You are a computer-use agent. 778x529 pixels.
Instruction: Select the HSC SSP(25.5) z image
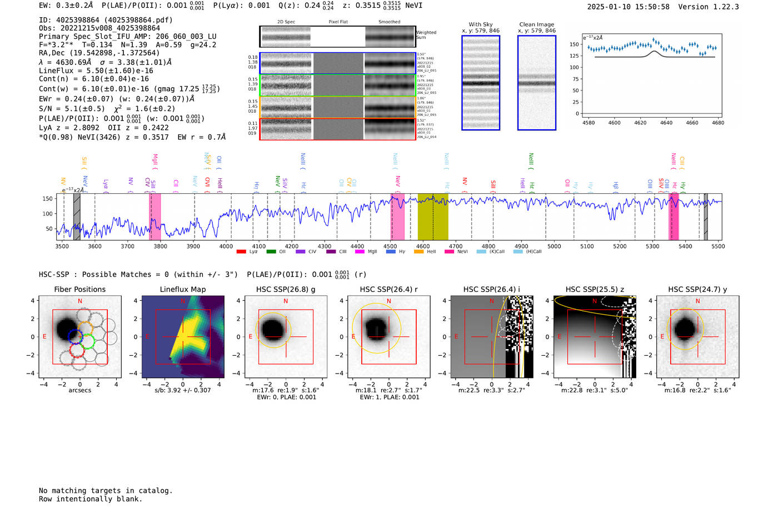(x=595, y=337)
